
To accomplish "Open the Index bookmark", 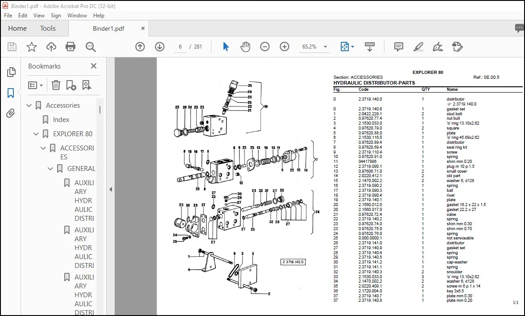I will [x=61, y=120].
